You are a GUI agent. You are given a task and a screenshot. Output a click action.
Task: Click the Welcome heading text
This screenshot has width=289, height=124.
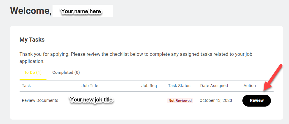(31, 11)
